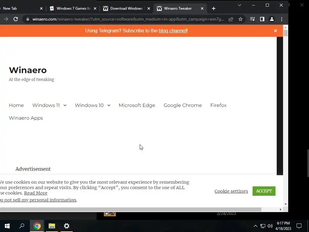Image resolution: width=309 pixels, height=232 pixels.
Task: Open tab search chevron in title bar
Action: [240, 5]
